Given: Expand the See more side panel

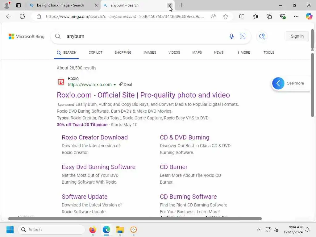Looking at the screenshot, I should (x=278, y=83).
